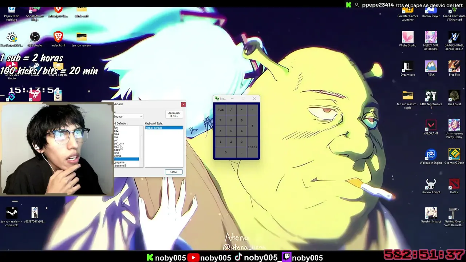Launch the Dota 2 shortcut

[x=454, y=186]
